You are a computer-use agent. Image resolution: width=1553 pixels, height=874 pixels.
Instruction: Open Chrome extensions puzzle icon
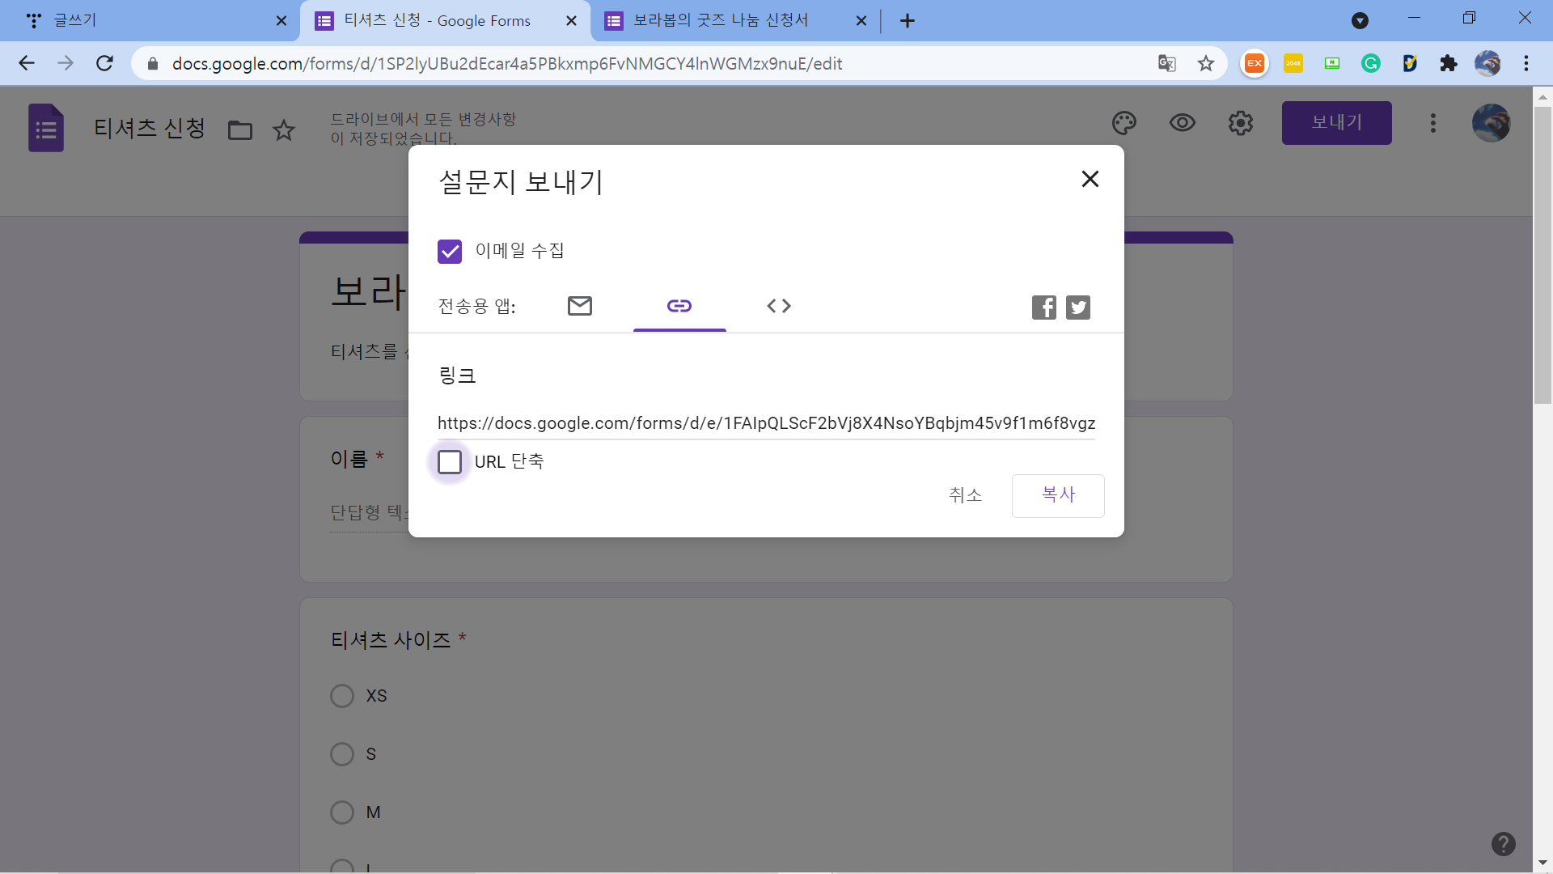1448,63
